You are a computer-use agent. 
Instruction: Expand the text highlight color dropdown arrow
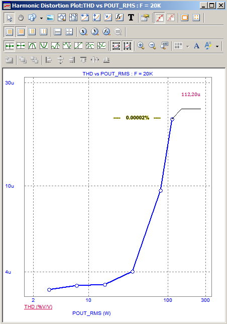(x=217, y=46)
